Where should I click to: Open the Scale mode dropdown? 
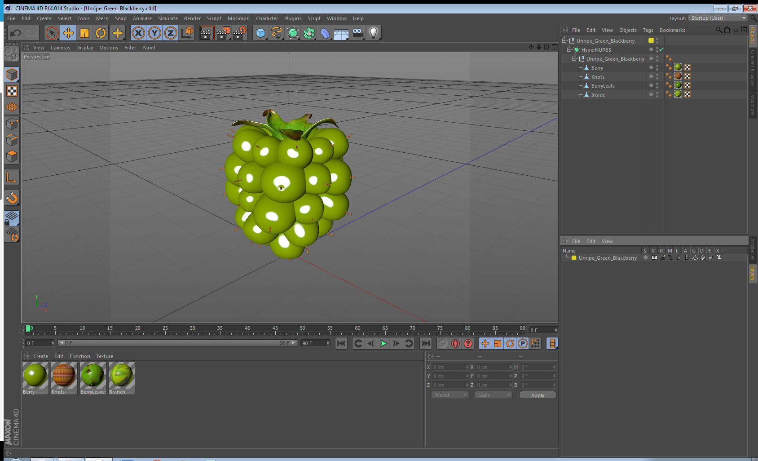click(494, 395)
